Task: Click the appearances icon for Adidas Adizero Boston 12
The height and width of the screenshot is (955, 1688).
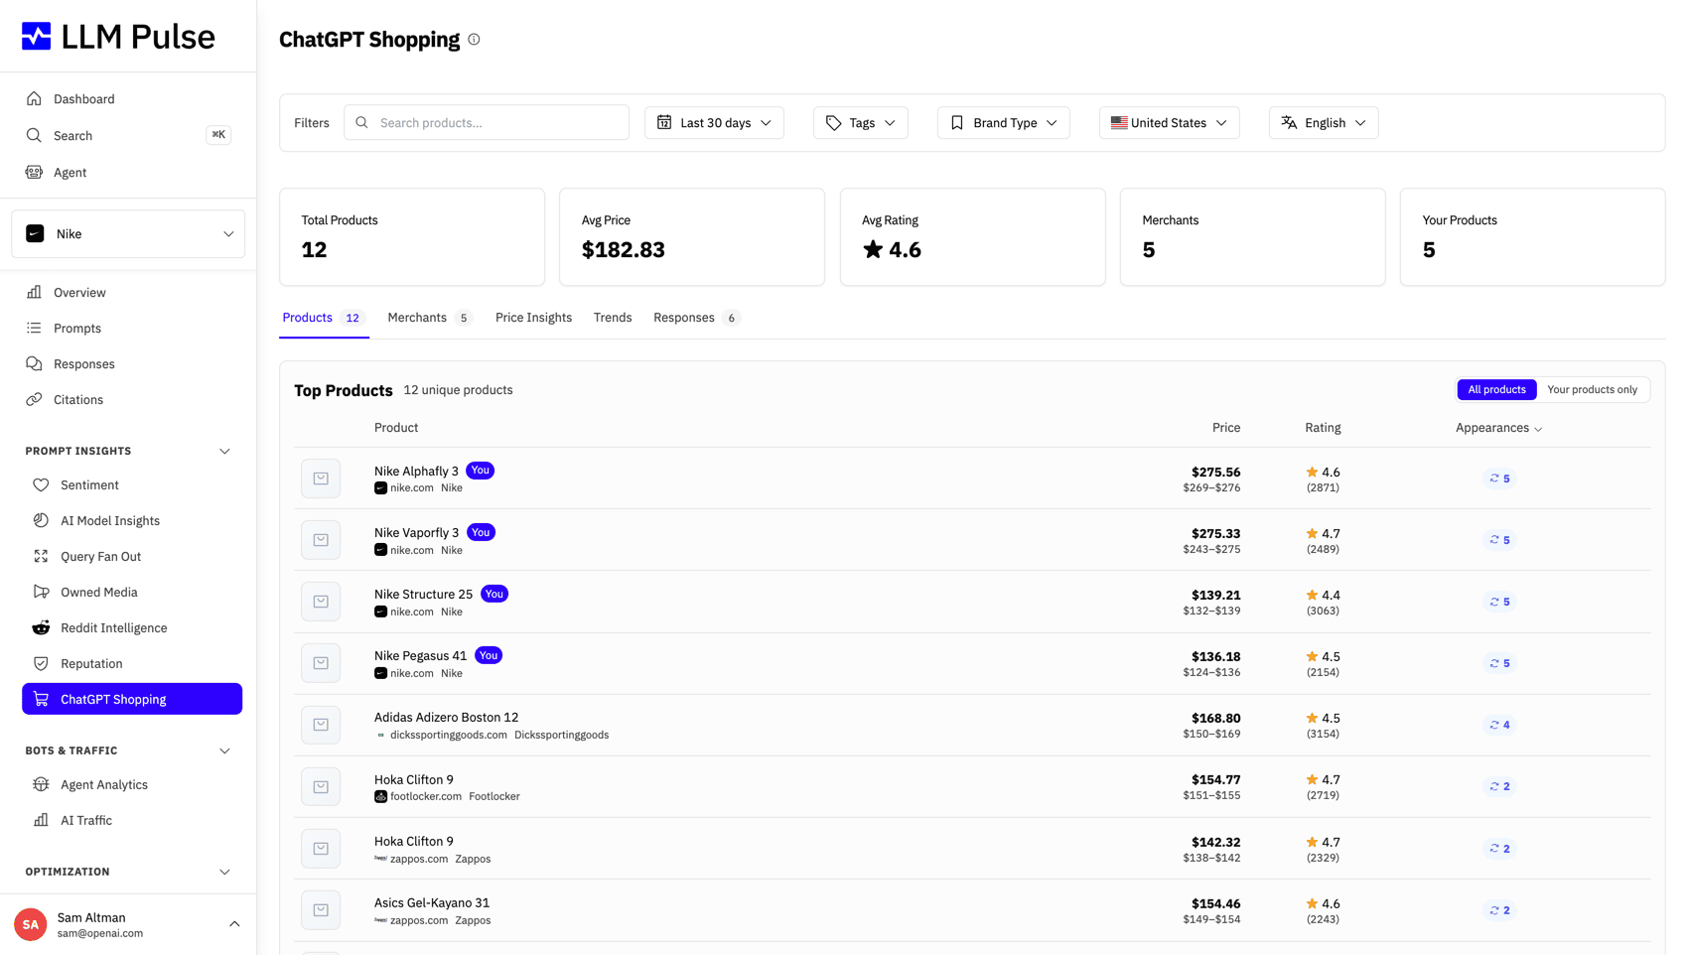Action: tap(1493, 725)
